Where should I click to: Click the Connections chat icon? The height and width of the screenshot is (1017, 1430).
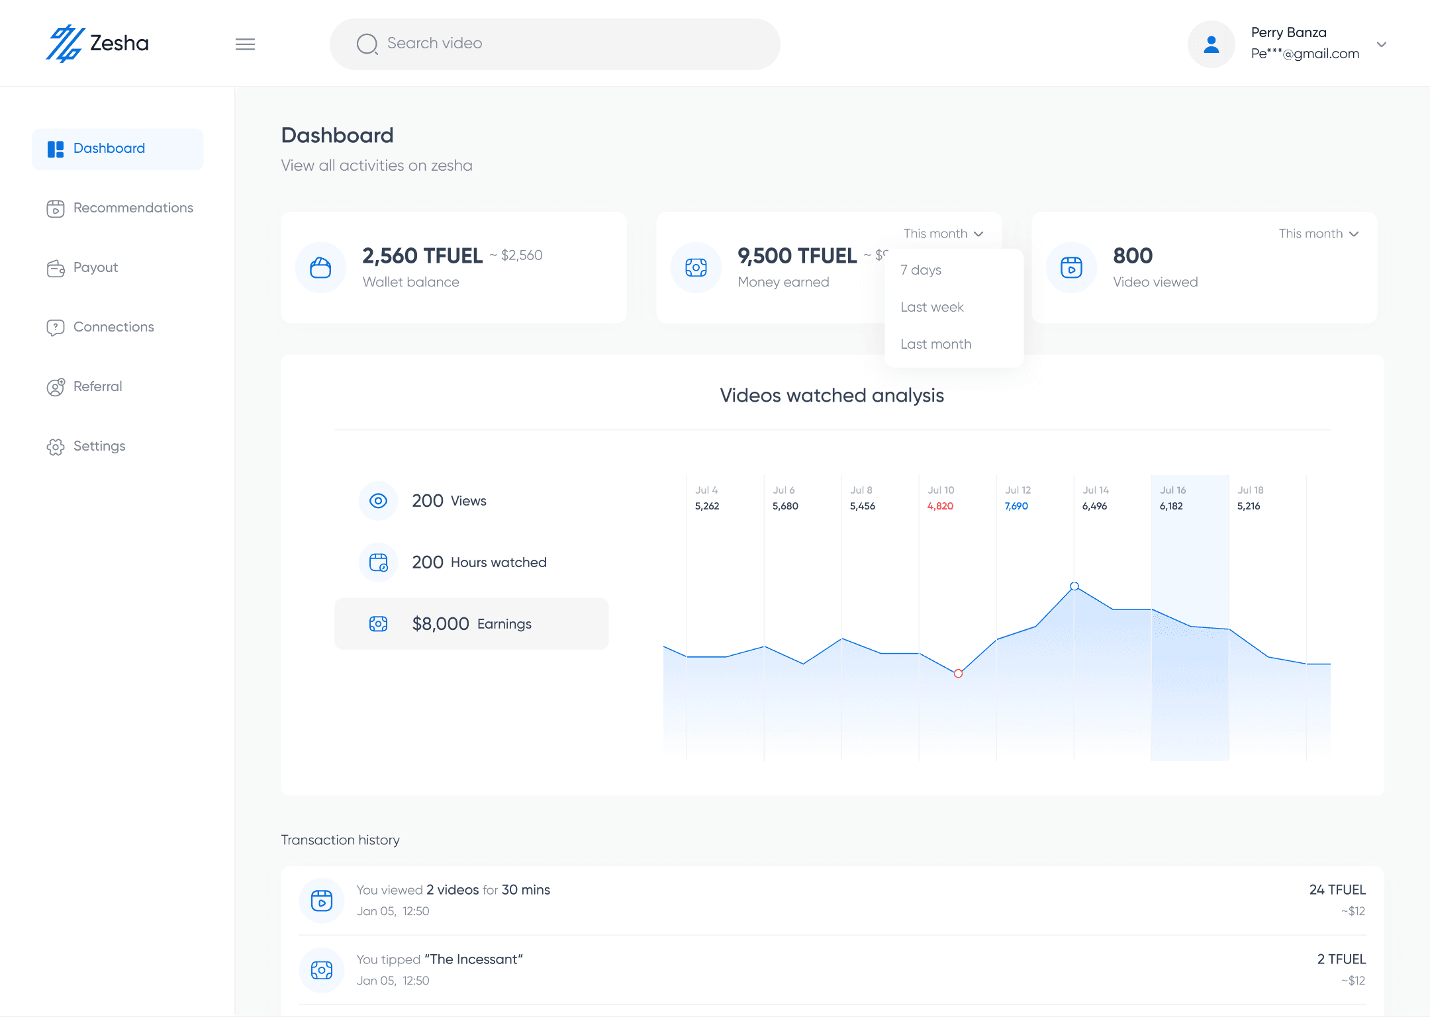(56, 328)
